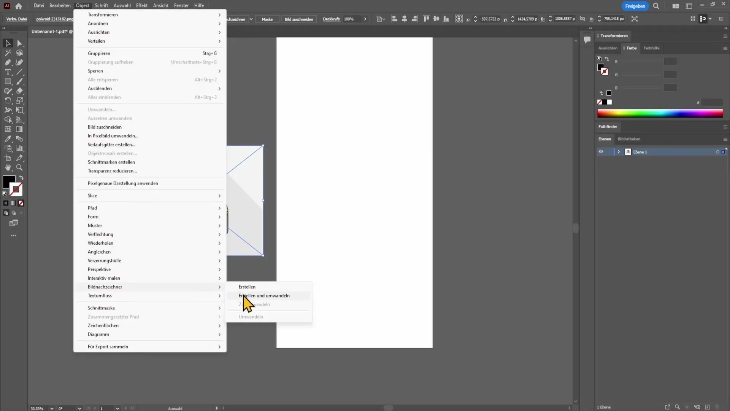Click the Freigeben share button

click(635, 6)
